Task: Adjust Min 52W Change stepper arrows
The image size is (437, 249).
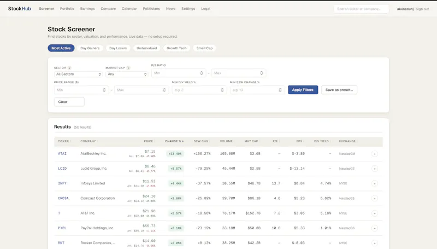Action: (280, 90)
